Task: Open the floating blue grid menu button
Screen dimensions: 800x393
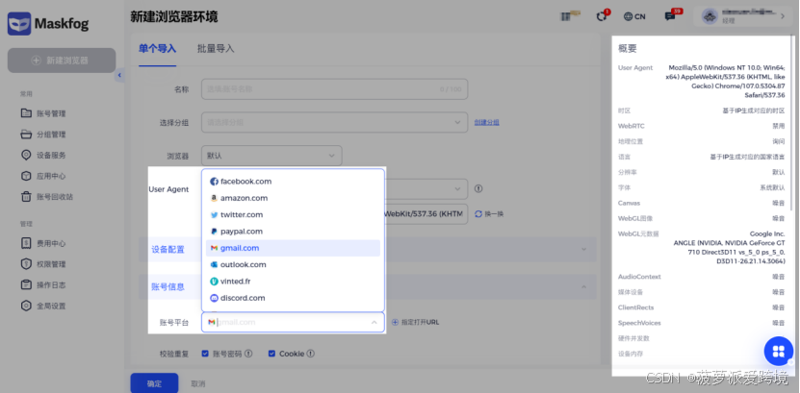Action: pyautogui.click(x=778, y=352)
